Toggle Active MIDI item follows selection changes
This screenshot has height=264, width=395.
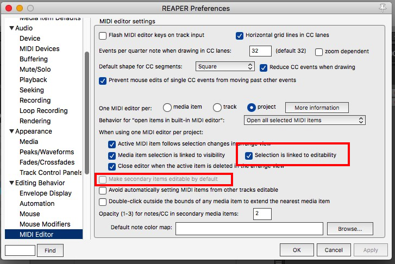[x=112, y=144]
